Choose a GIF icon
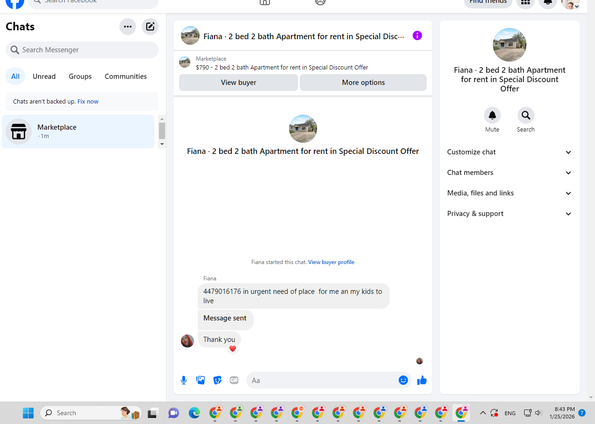Screen dimensions: 595x424 234,380
